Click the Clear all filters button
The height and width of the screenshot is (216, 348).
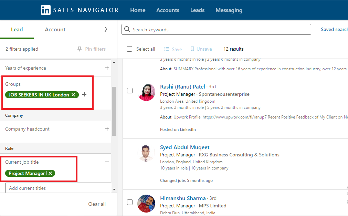(x=97, y=204)
